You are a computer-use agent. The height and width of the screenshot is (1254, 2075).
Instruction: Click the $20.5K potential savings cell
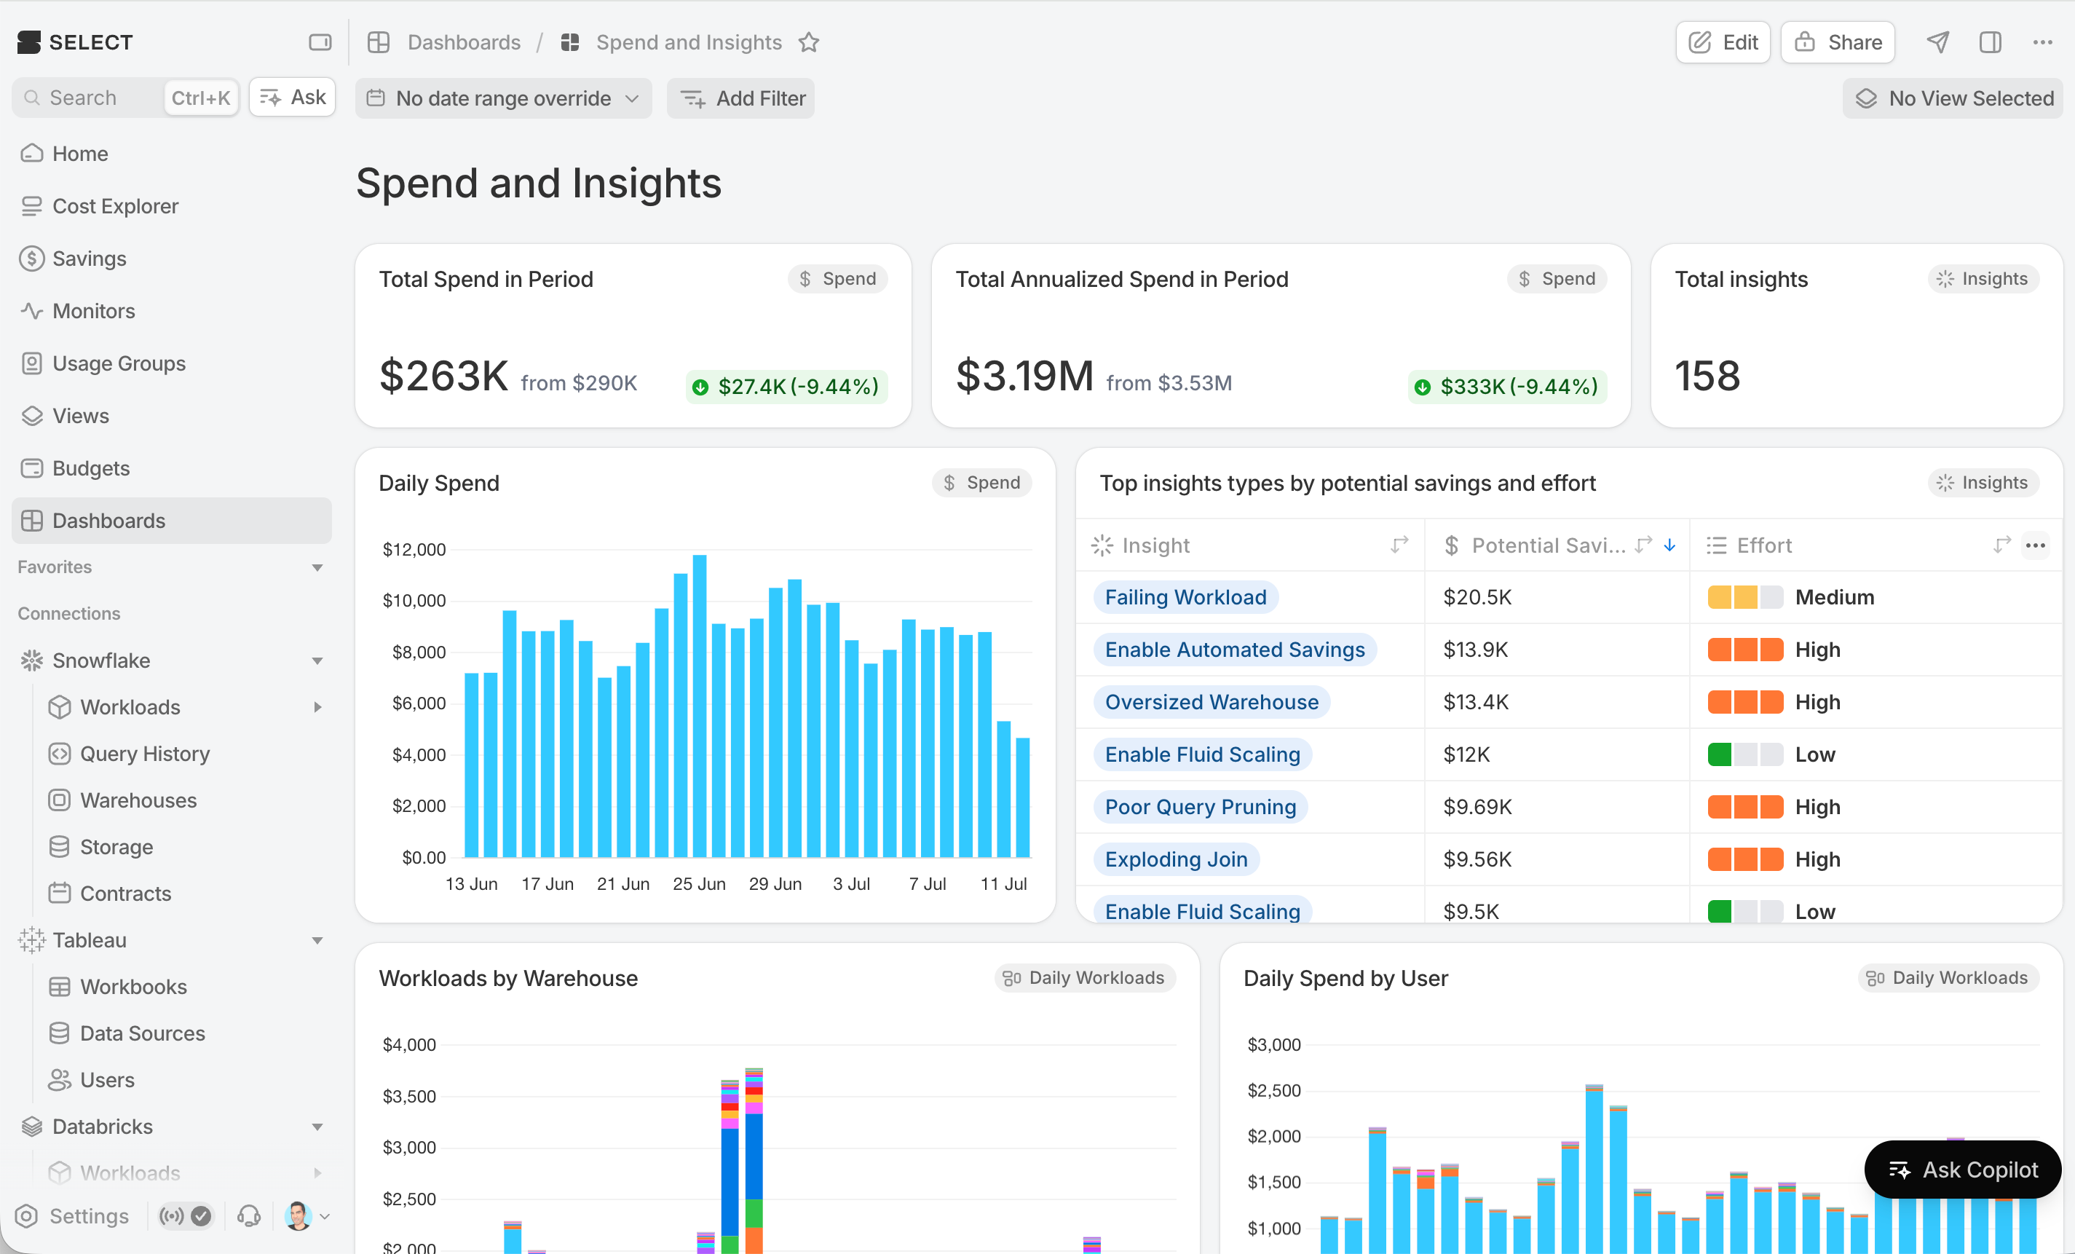(1557, 598)
